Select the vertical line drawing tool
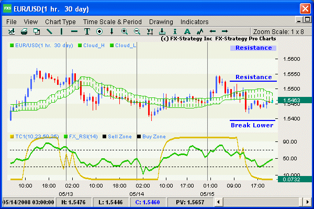The height and width of the screenshot is (209, 314). tap(61, 31)
